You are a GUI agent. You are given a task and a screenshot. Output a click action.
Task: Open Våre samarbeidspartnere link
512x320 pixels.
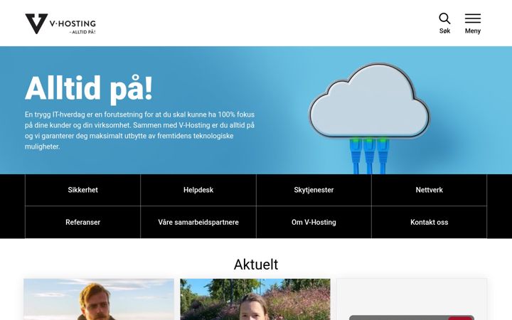tap(198, 223)
